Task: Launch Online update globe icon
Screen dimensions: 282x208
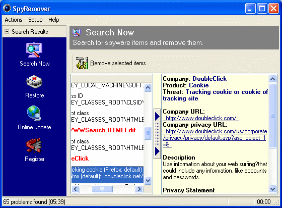Action: 34,113
